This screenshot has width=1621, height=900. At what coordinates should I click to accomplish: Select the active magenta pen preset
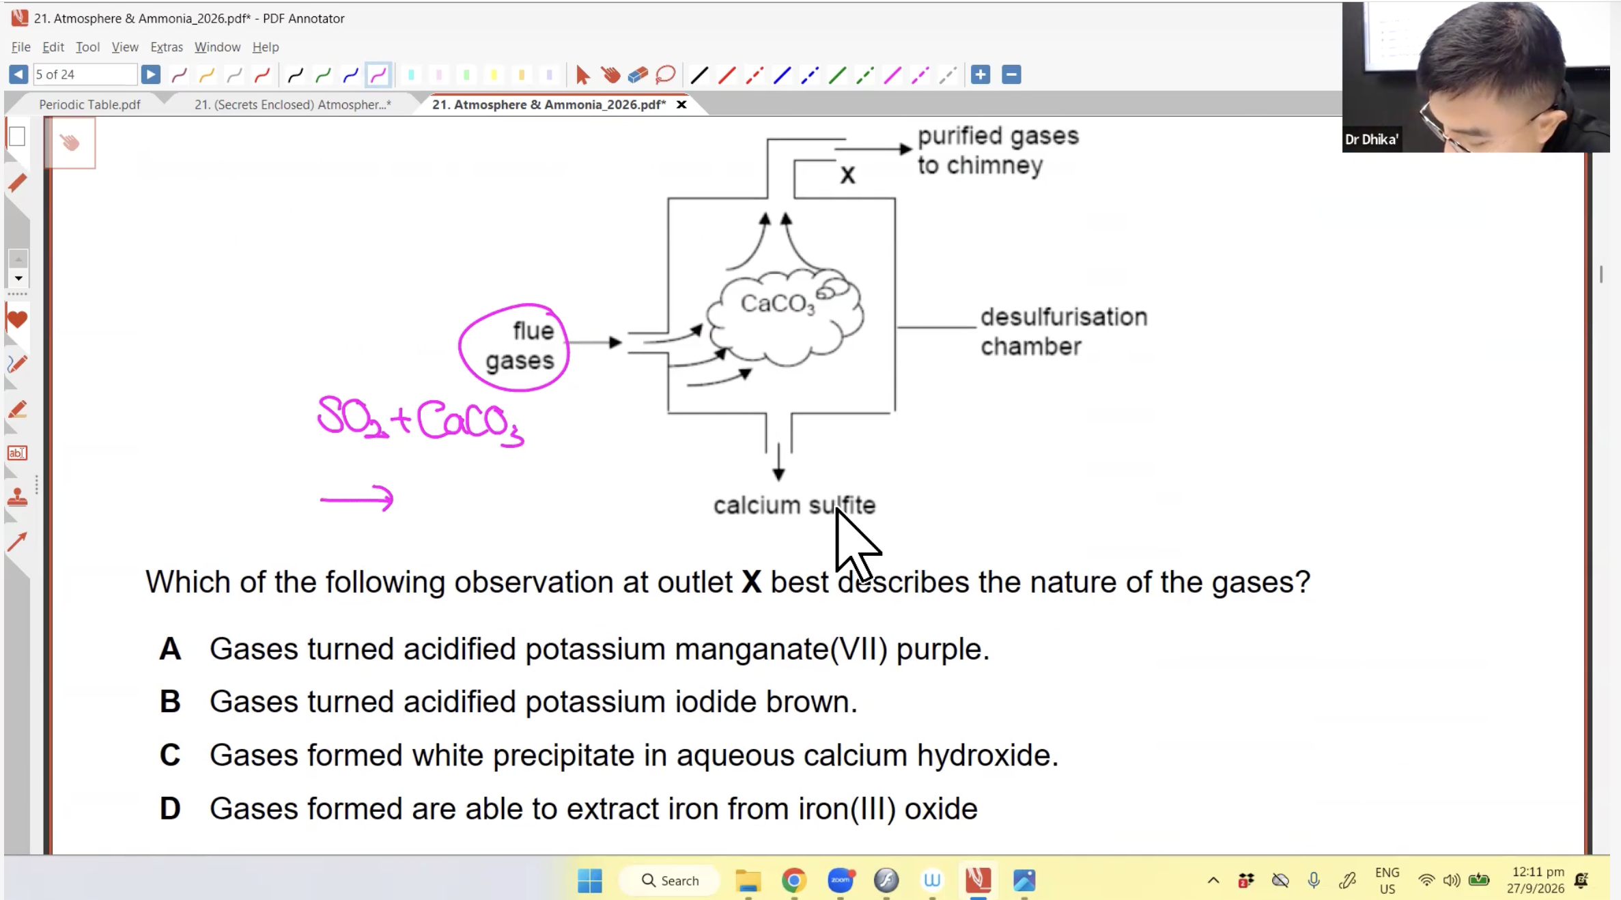(x=378, y=75)
